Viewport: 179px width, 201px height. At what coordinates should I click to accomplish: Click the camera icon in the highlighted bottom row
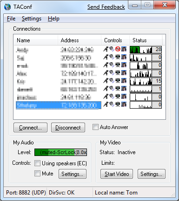[118, 104]
